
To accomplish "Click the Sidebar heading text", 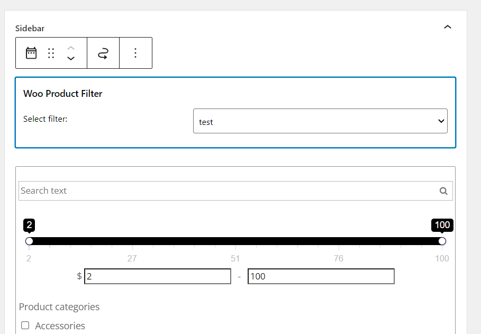I will pyautogui.click(x=30, y=28).
